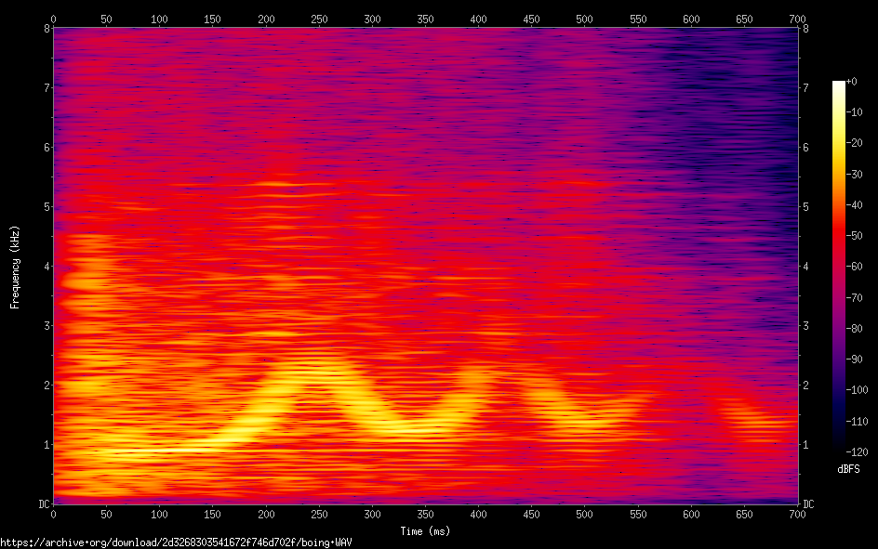
Task: Open the archive.org boing.WAV download link
Action: (x=177, y=542)
